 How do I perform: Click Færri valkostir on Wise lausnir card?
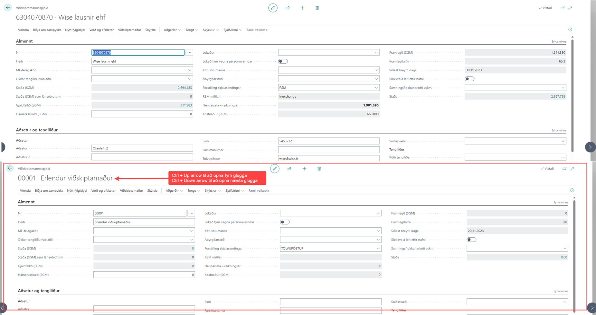tap(257, 30)
